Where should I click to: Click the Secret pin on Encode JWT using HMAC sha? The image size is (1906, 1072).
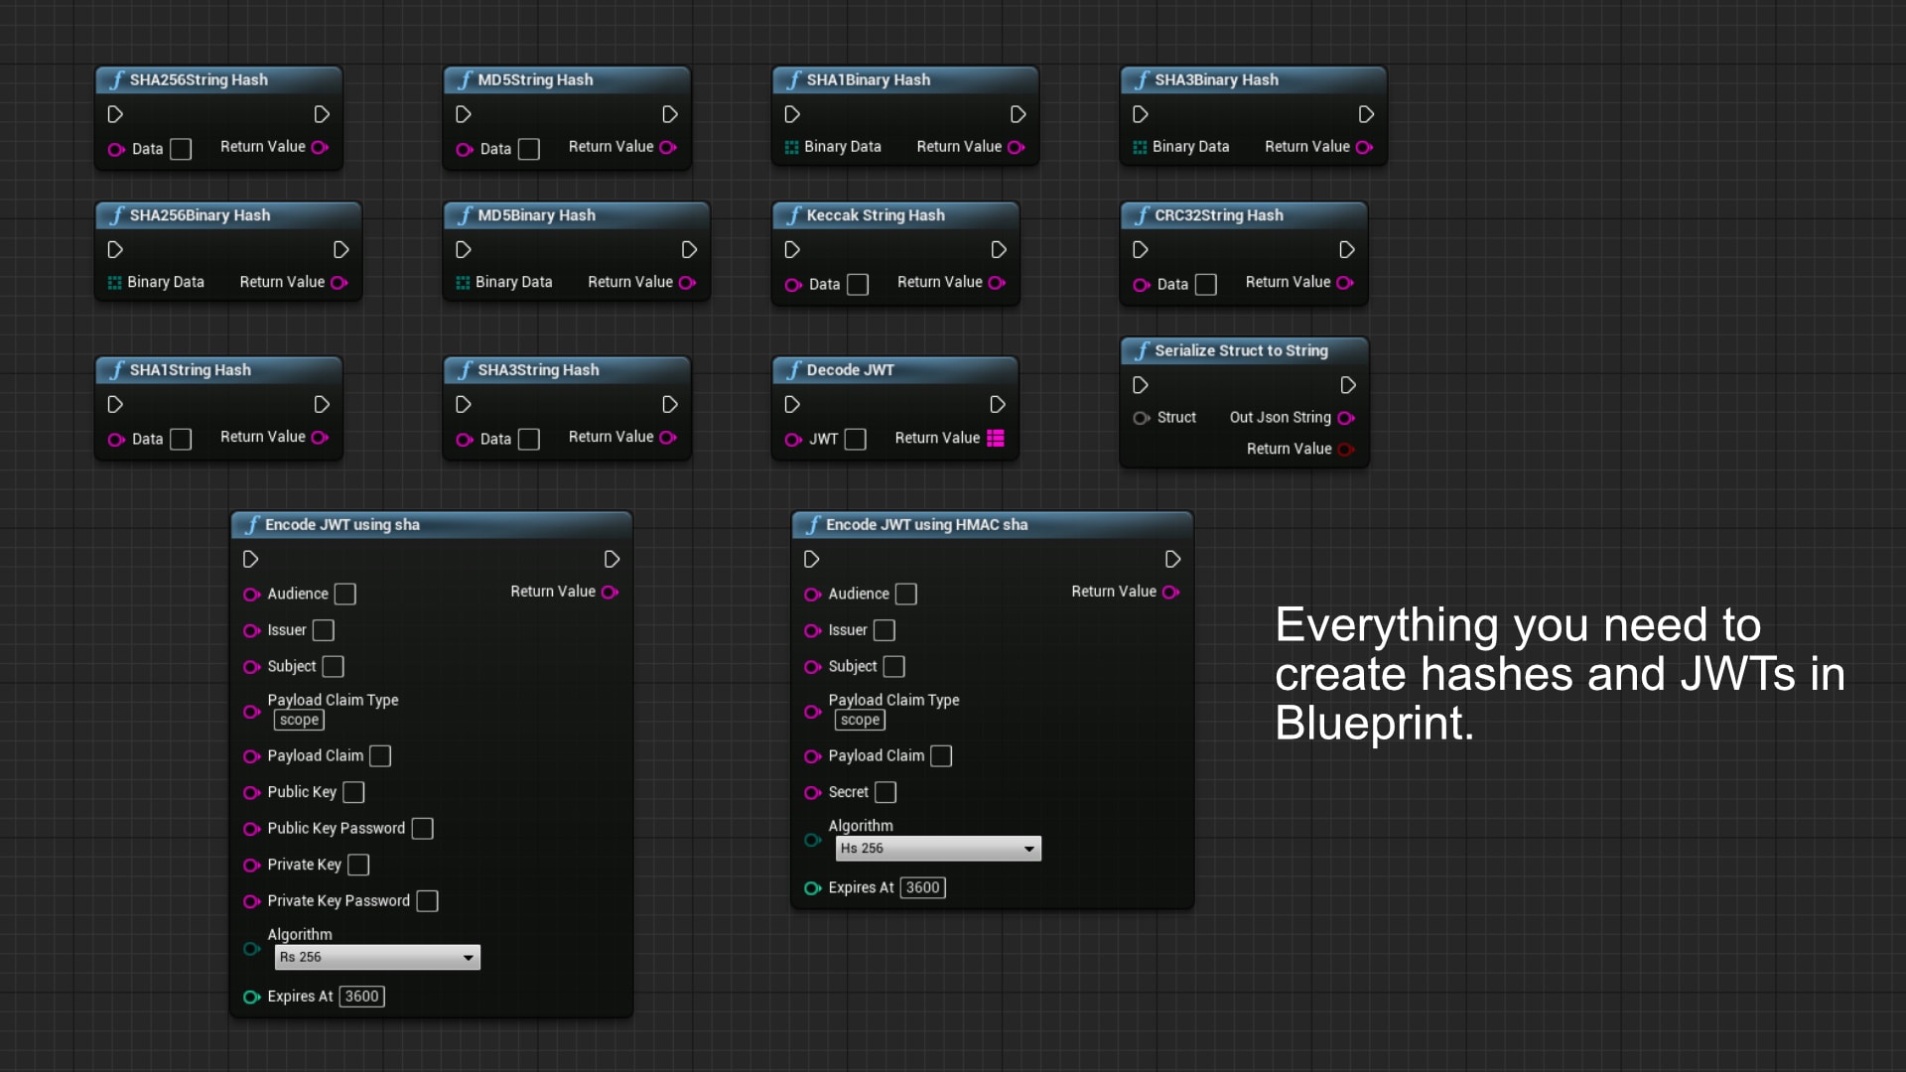813,792
